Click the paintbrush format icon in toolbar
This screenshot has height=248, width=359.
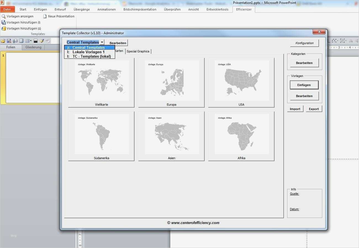(x=42, y=41)
